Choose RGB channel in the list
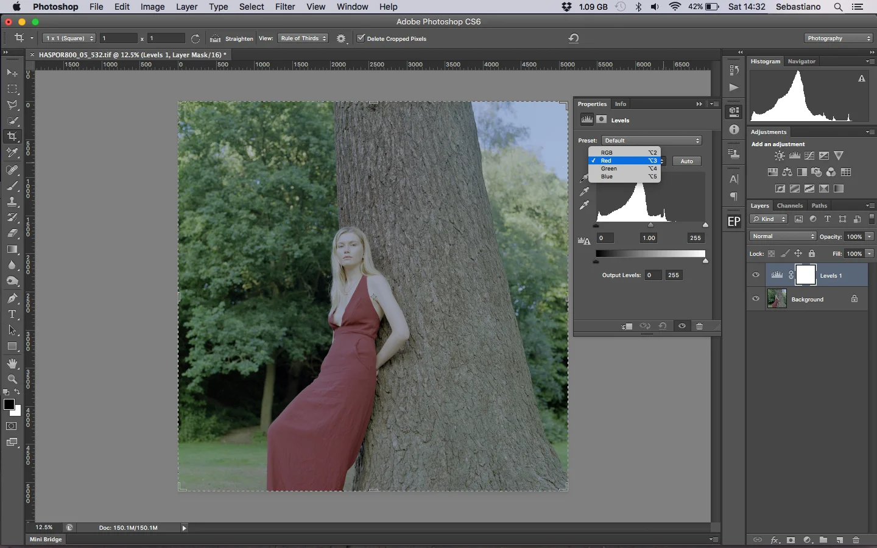877x548 pixels. [625, 153]
